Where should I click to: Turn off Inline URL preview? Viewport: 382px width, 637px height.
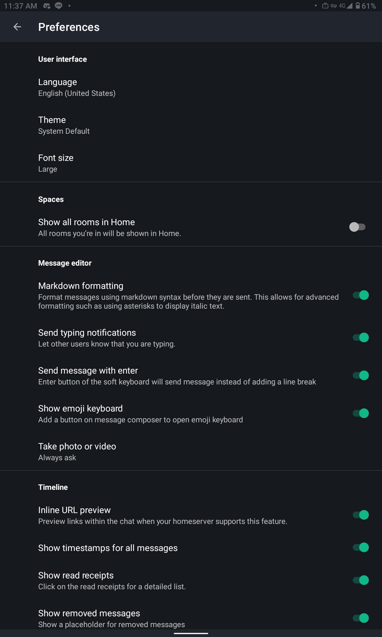(361, 515)
